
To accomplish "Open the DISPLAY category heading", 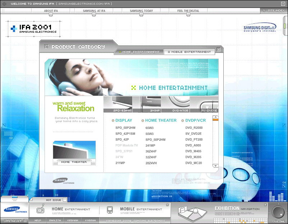I will pyautogui.click(x=124, y=120).
